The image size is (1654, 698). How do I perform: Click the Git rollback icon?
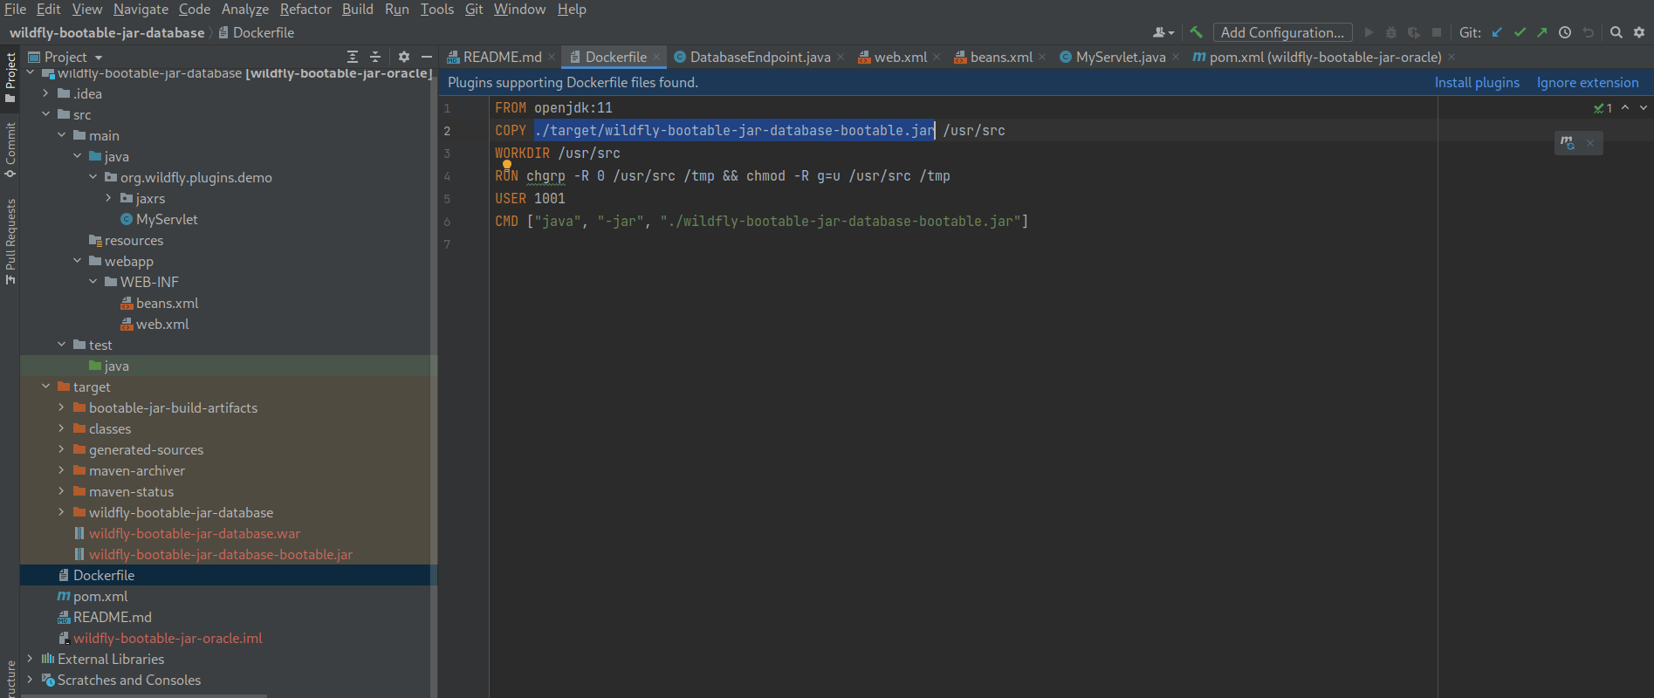[1588, 32]
